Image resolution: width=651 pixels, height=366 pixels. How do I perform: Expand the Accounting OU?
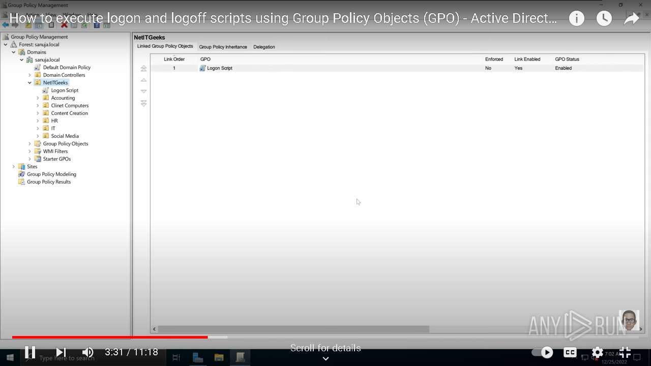[x=38, y=98]
